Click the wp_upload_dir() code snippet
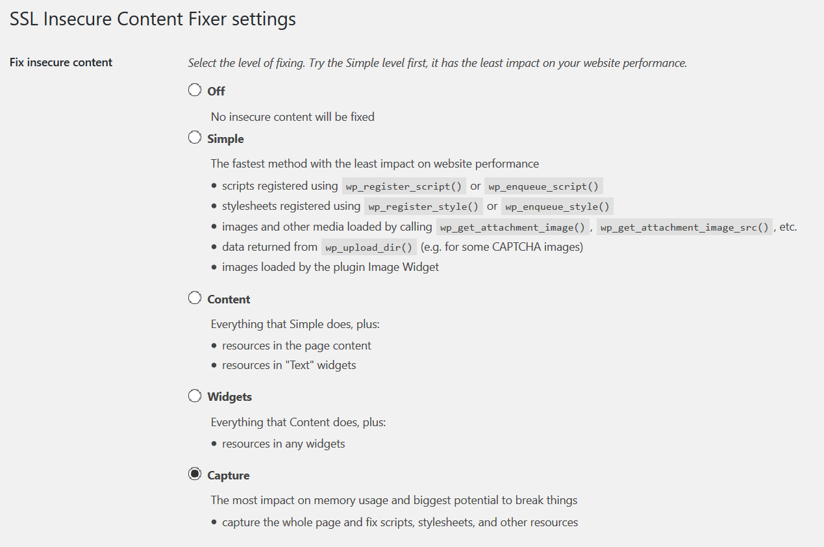The image size is (824, 547). [x=369, y=248]
